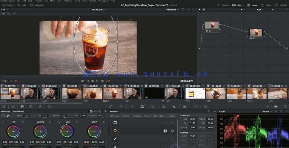Pick black point next to Lift

pyautogui.click(x=4, y=122)
